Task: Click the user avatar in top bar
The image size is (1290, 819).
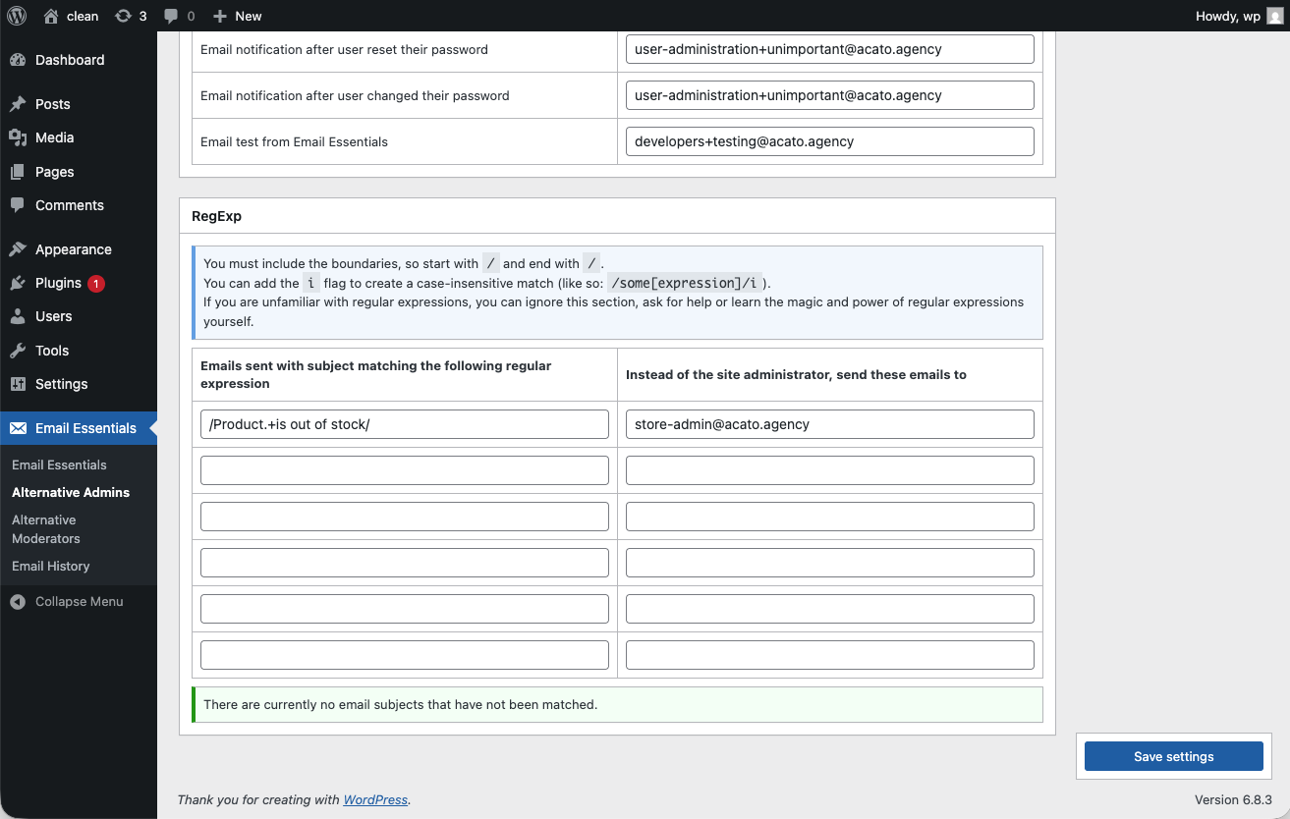Action: point(1275,16)
